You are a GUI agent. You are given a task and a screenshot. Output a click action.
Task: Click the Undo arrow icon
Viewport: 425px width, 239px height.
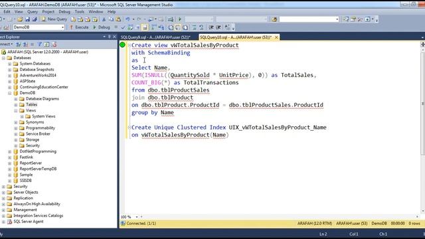[127, 19]
